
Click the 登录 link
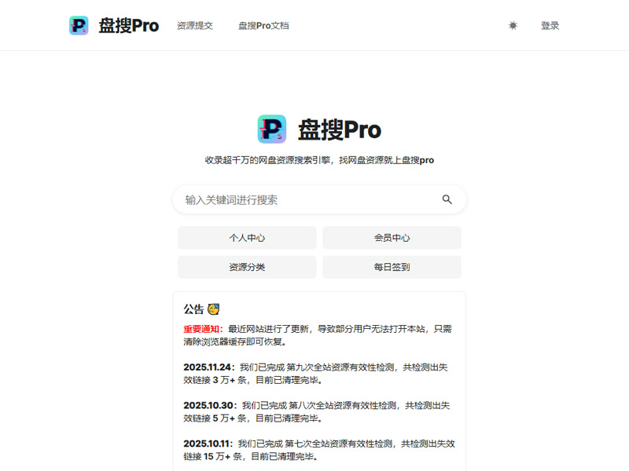pos(550,25)
